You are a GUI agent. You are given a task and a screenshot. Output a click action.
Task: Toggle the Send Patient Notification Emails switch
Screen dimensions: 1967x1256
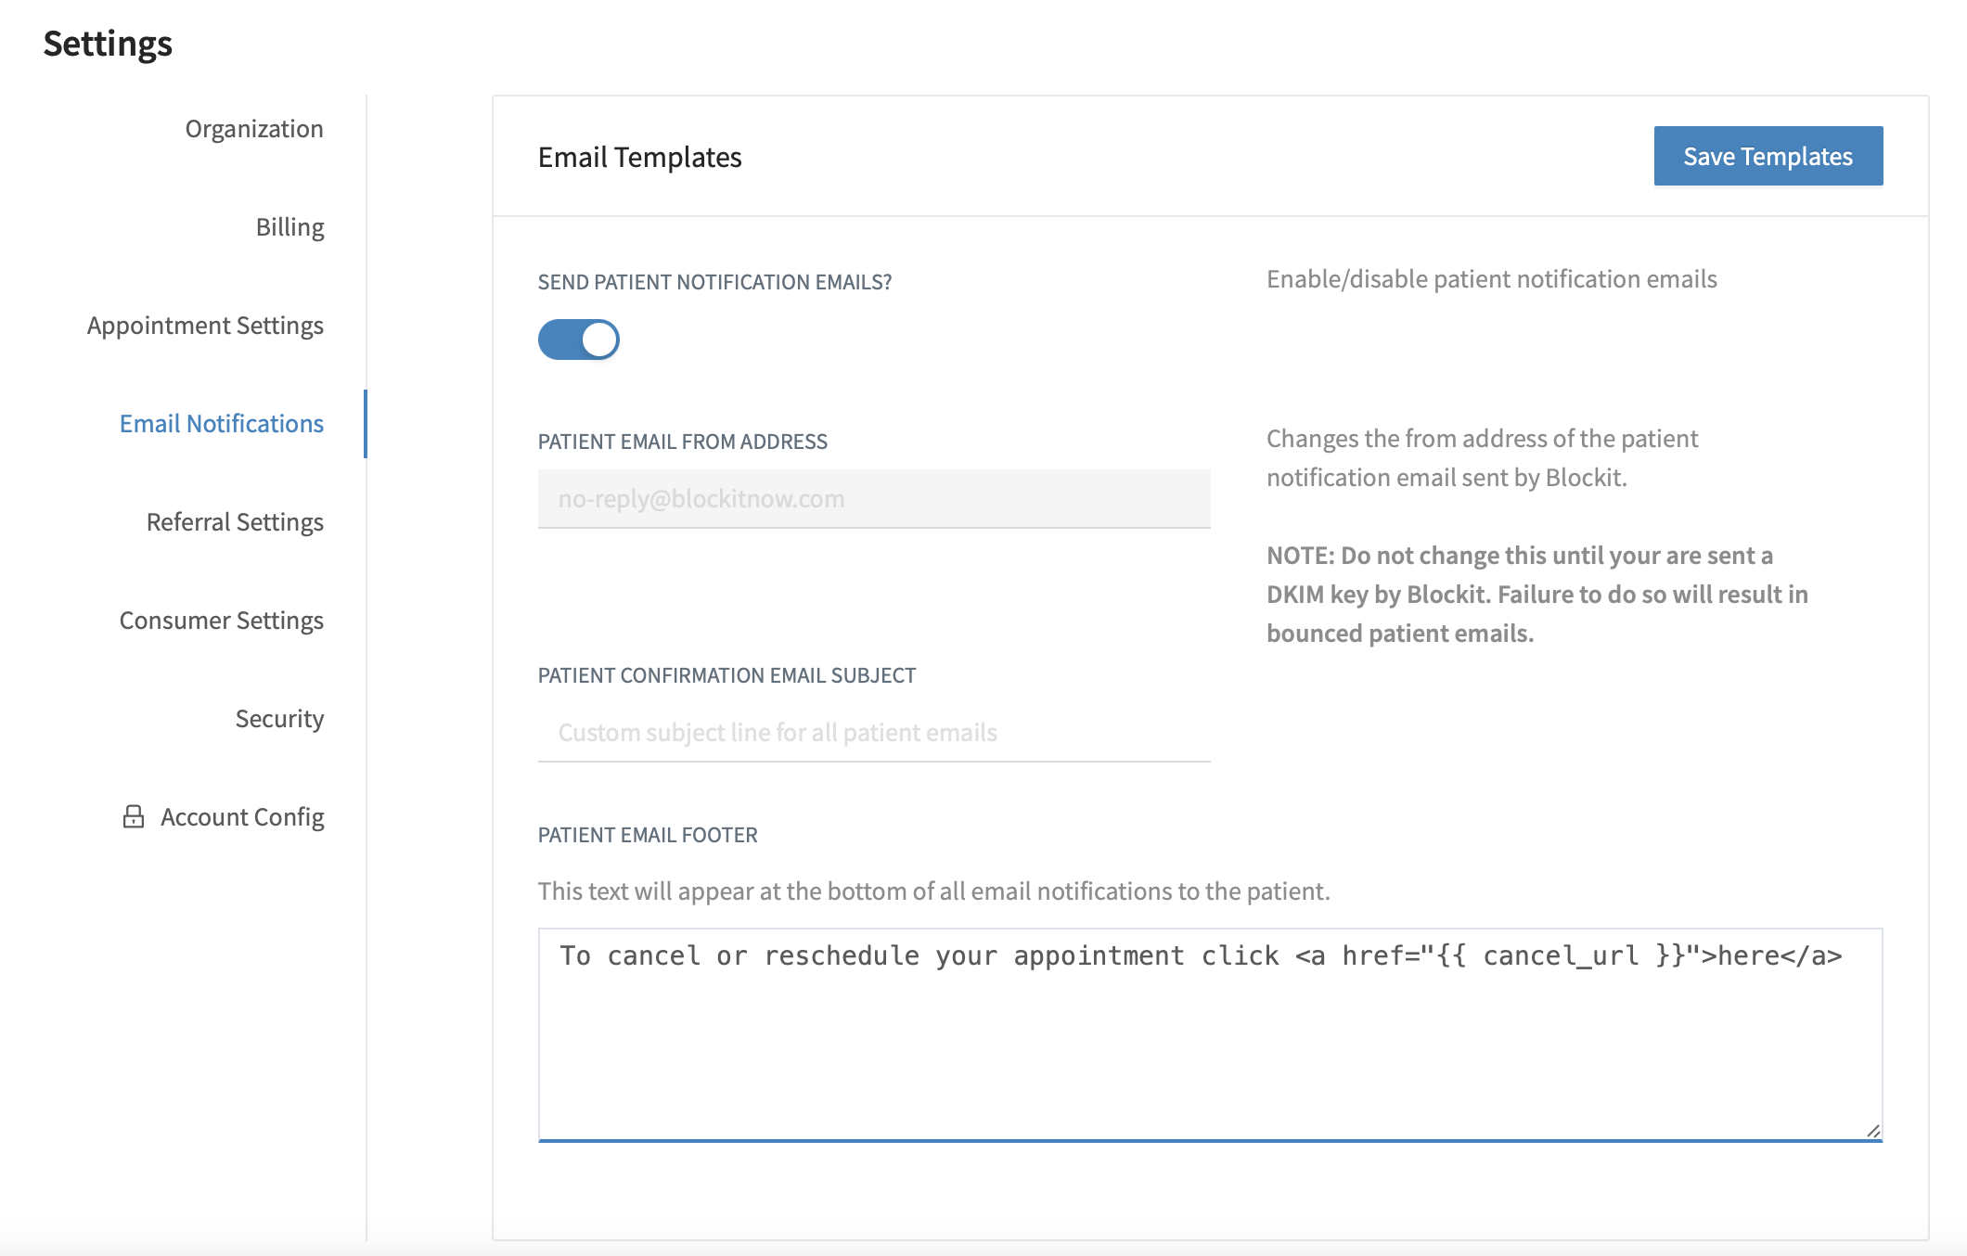pos(578,340)
